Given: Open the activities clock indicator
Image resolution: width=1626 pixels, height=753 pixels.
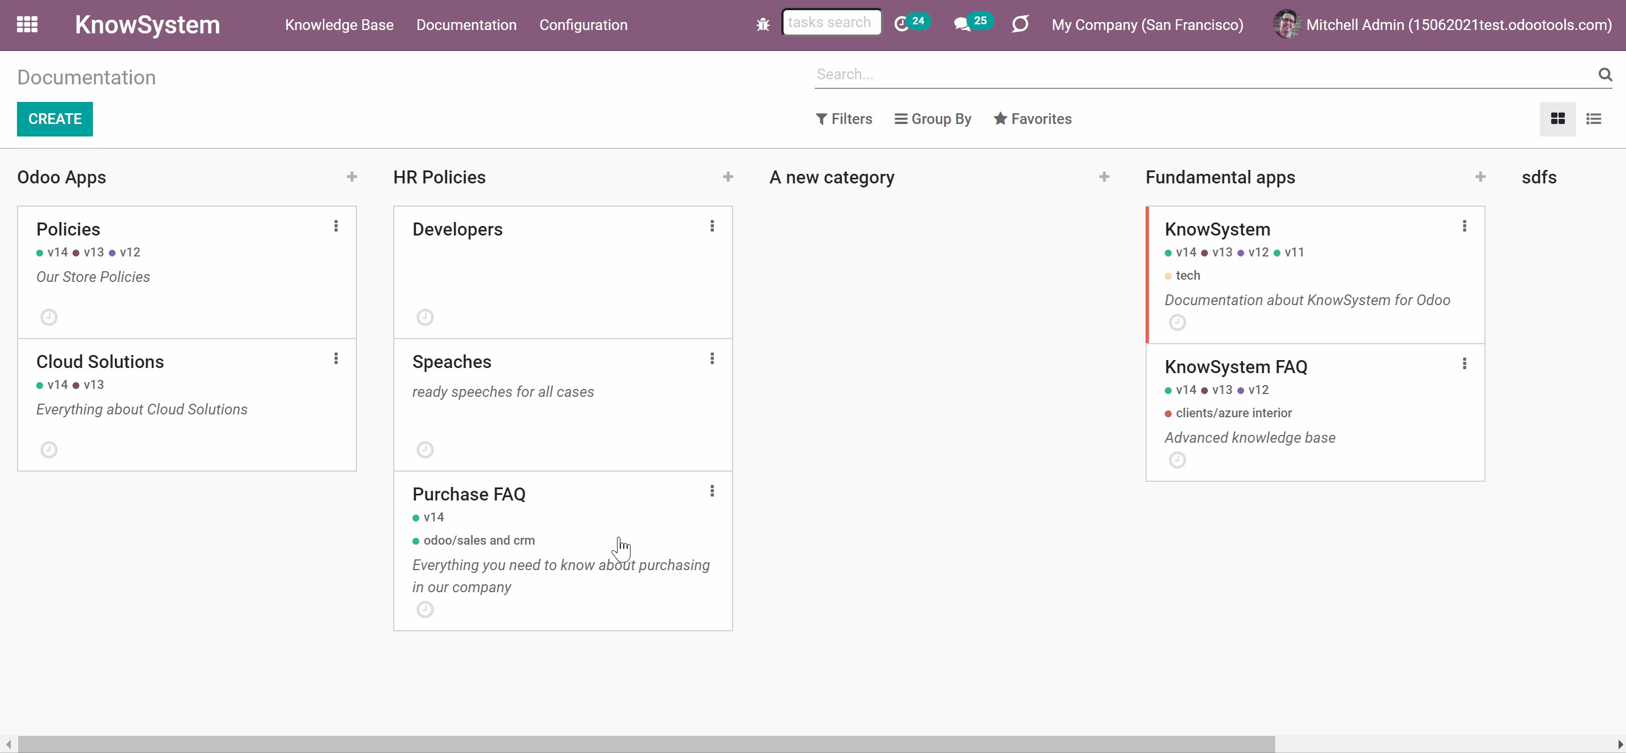Looking at the screenshot, I should [x=911, y=23].
